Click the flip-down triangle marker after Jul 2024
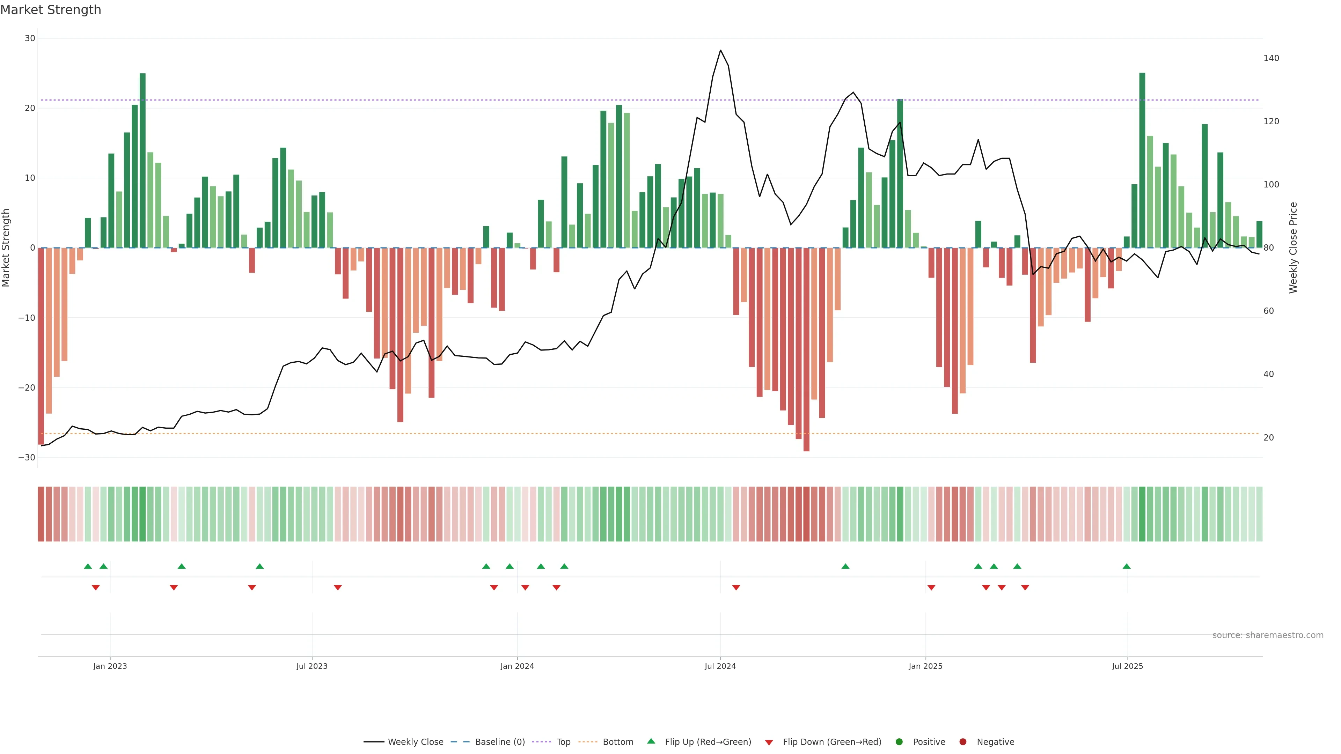 (x=736, y=587)
